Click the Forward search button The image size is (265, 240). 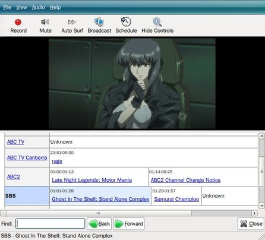pos(129,224)
